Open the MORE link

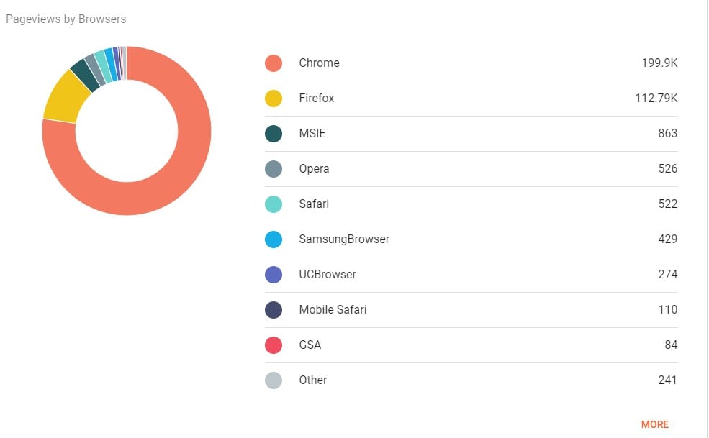[x=654, y=424]
